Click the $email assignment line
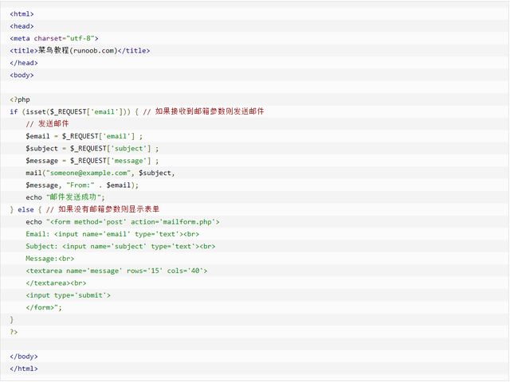Screen dimensions: 510x386 (84, 136)
